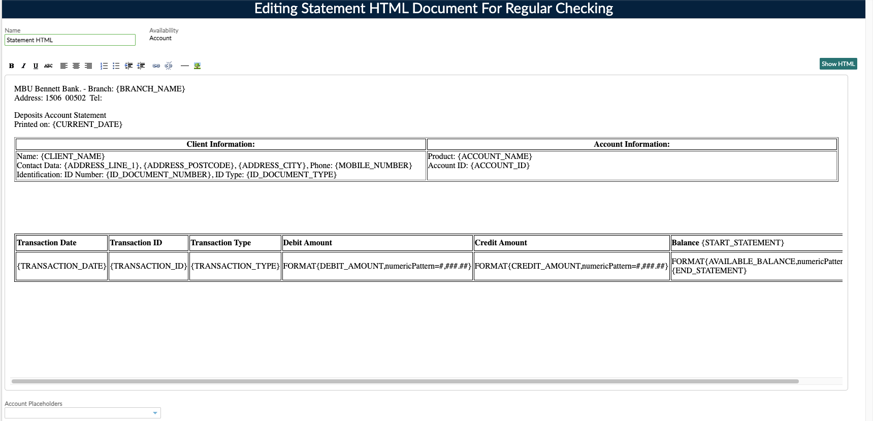Click the {TRANSACTION_TYPE} cell

click(x=235, y=266)
